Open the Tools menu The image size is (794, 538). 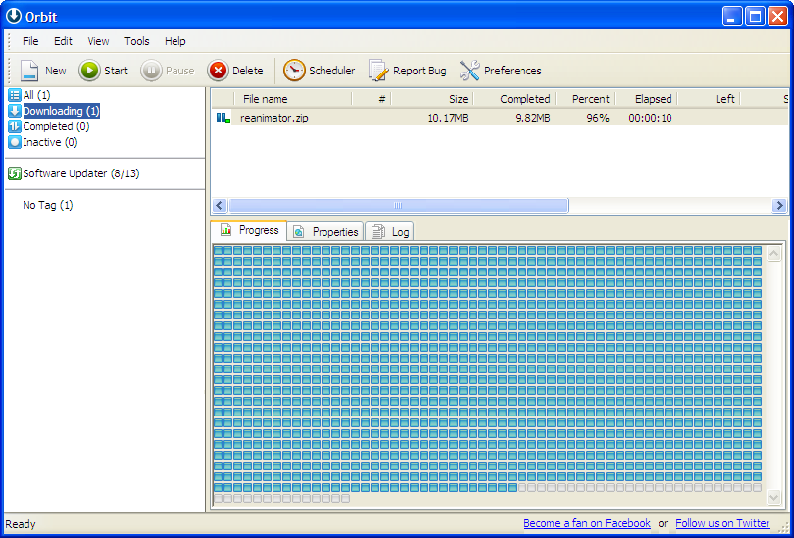pyautogui.click(x=137, y=41)
